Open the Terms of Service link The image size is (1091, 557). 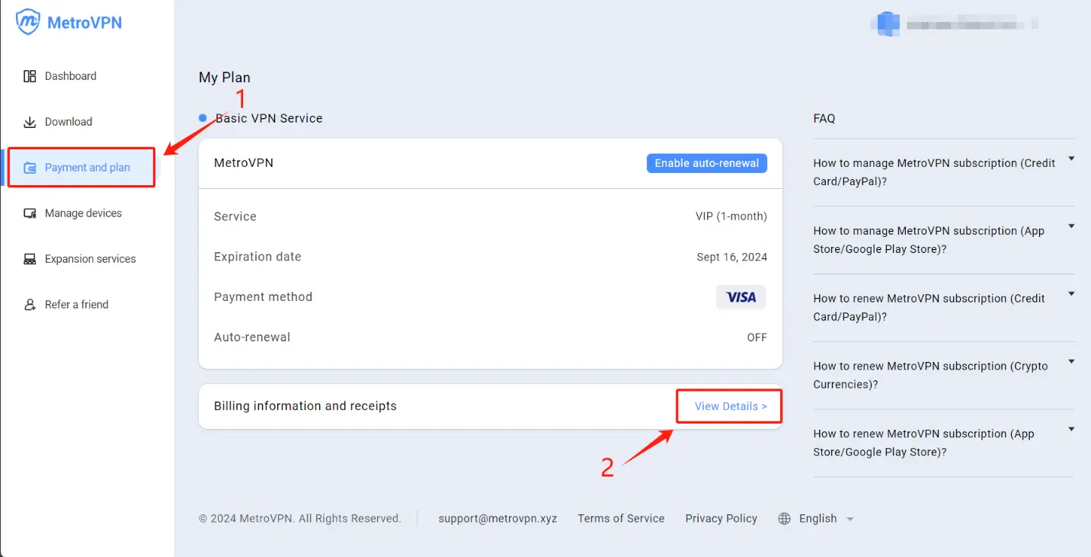[621, 519]
